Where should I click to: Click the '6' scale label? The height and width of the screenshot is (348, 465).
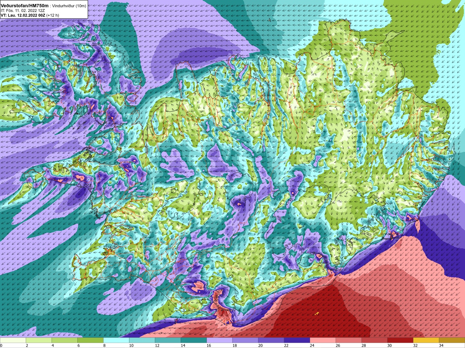(x=78, y=345)
